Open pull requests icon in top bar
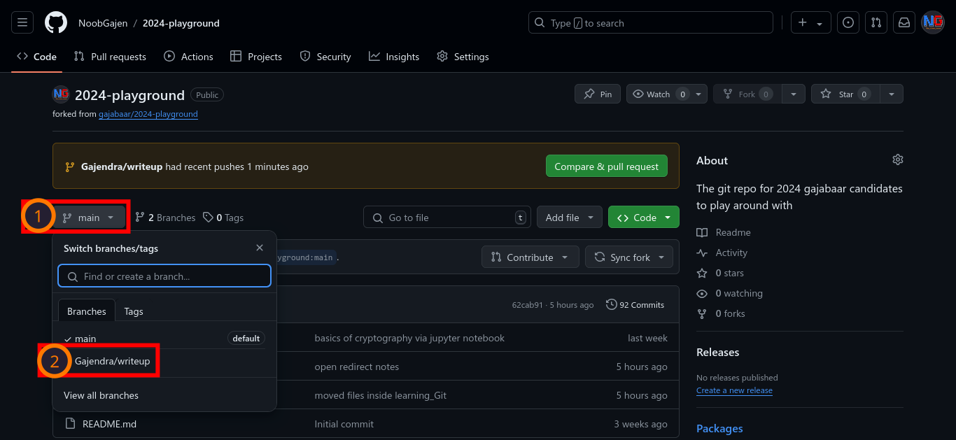956x440 pixels. tap(876, 22)
